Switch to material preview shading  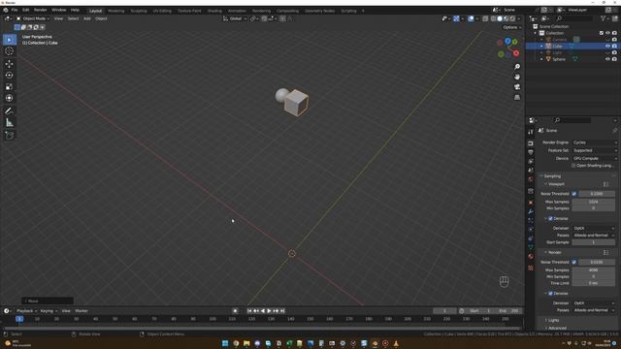pyautogui.click(x=507, y=18)
